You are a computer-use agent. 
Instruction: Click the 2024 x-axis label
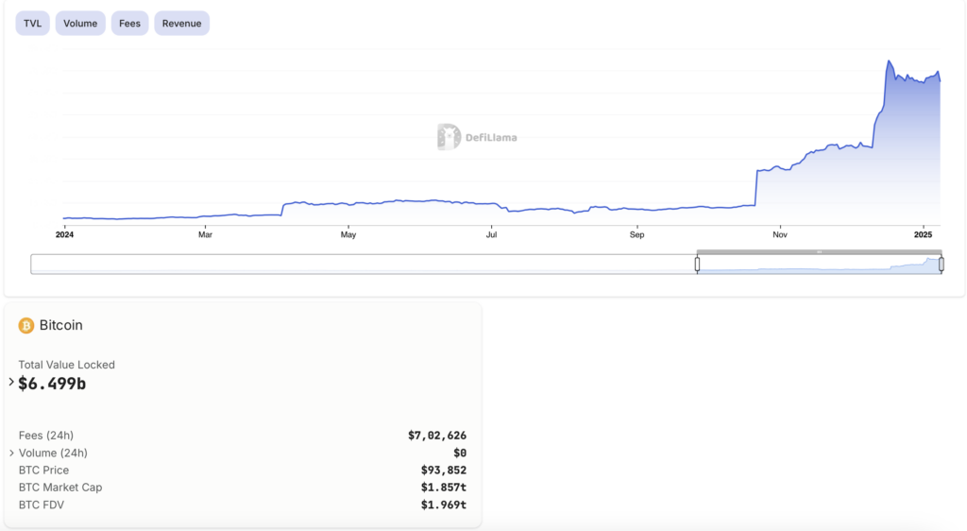(64, 235)
